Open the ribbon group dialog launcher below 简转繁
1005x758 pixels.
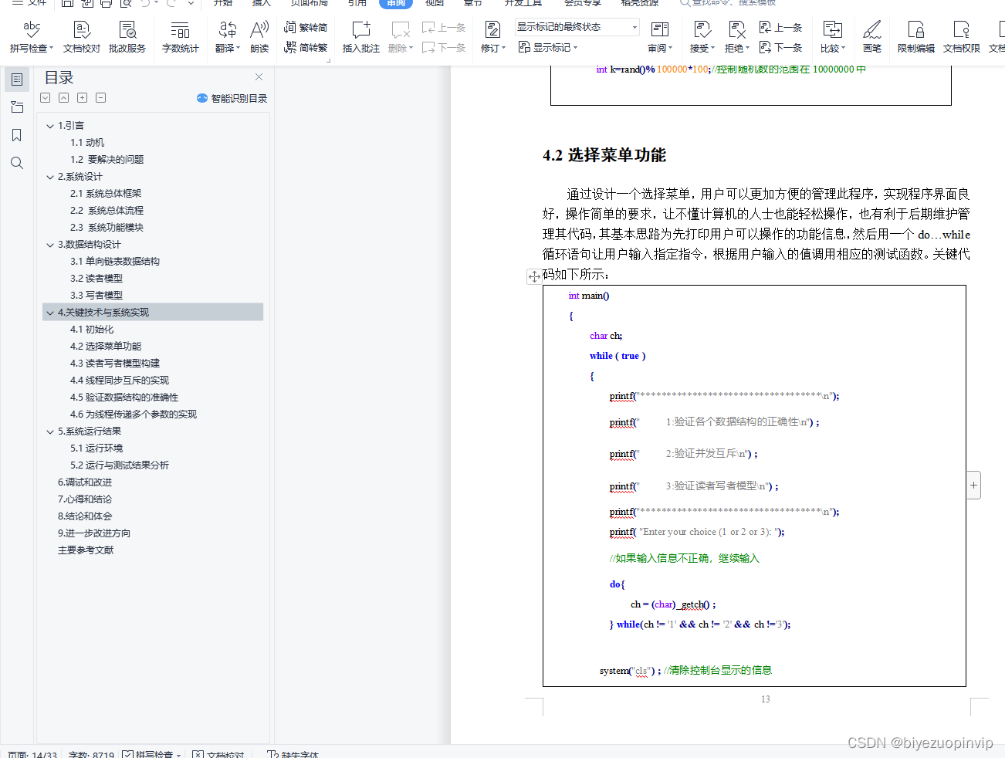click(x=327, y=59)
